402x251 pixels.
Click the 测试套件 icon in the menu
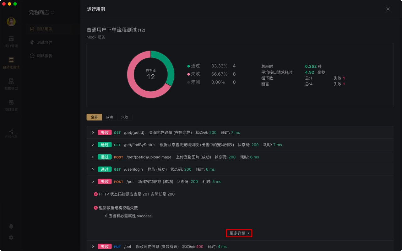(x=32, y=42)
